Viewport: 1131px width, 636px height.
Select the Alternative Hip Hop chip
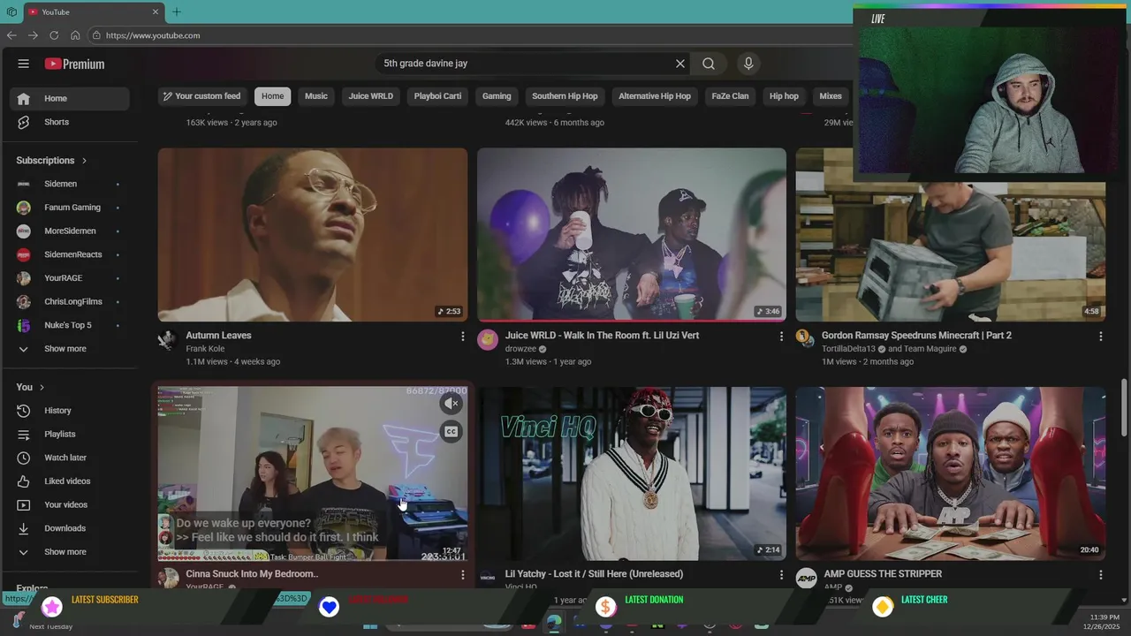pos(655,96)
